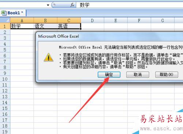Select column E header
Viewport: 183px width, 134px height.
116,20
